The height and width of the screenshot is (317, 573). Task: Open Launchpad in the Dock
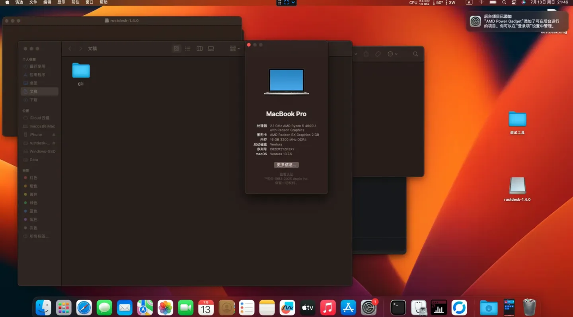tap(64, 307)
